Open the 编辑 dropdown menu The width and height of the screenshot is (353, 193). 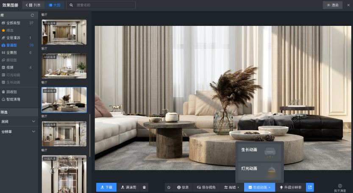click(x=232, y=187)
